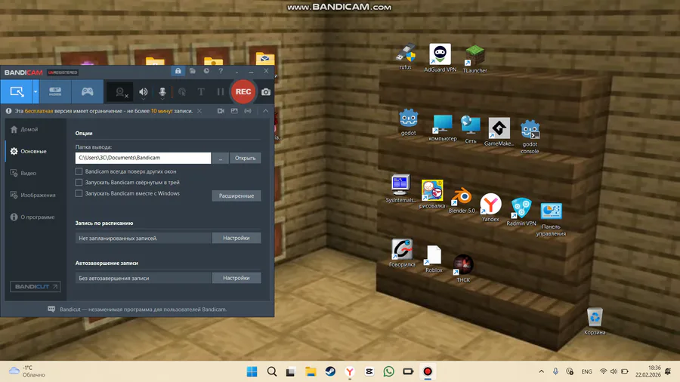Viewport: 680px width, 382px height.
Task: Select the game recording mode gamepad icon
Action: 87,91
